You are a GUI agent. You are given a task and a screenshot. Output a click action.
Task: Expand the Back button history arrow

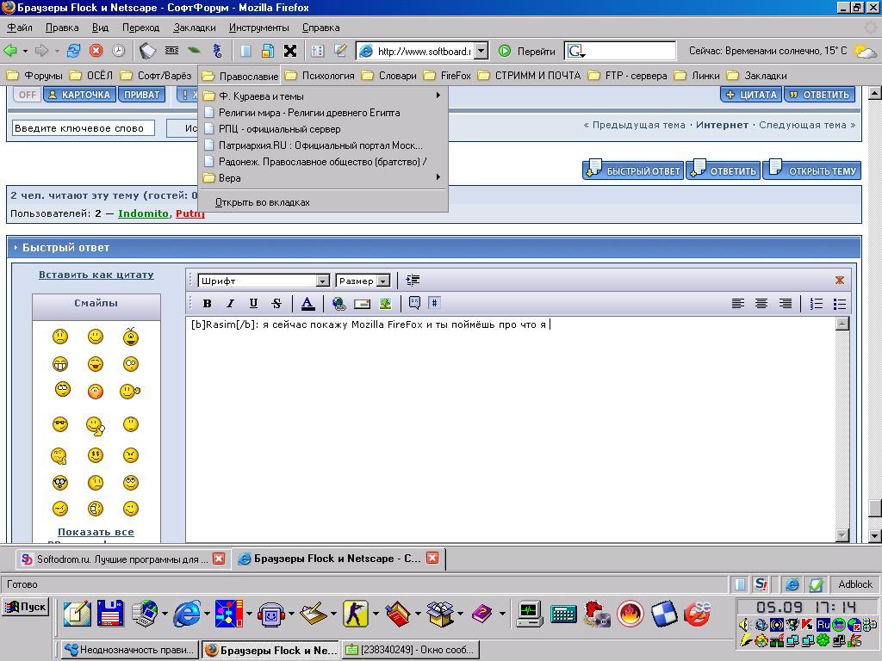(x=25, y=51)
